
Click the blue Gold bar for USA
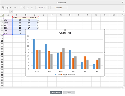point(34,54)
